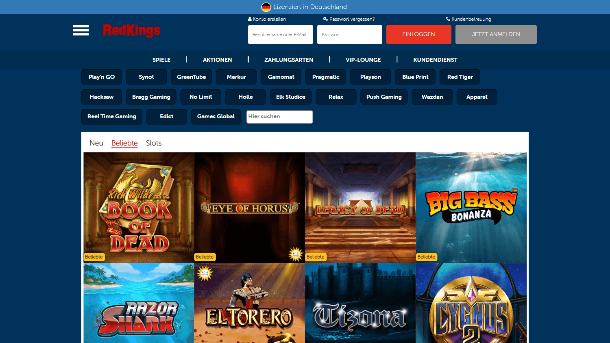Image resolution: width=610 pixels, height=343 pixels.
Task: Open Book of Dead game thumbnail
Action: click(x=139, y=208)
